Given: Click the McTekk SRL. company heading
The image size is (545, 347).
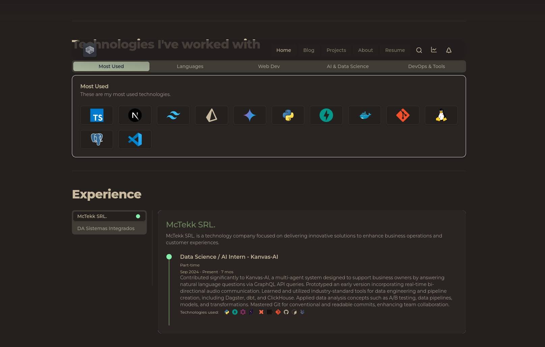Looking at the screenshot, I should coord(191,225).
